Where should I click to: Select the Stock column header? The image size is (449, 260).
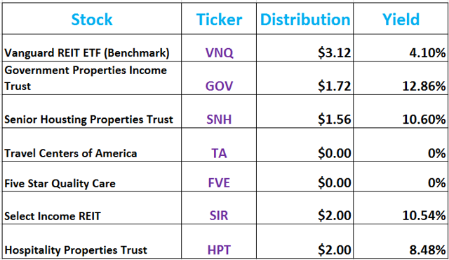pyautogui.click(x=92, y=19)
